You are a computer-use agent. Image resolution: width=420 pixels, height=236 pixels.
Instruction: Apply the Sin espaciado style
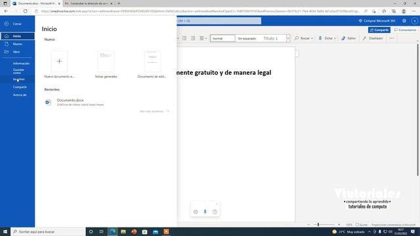247,39
